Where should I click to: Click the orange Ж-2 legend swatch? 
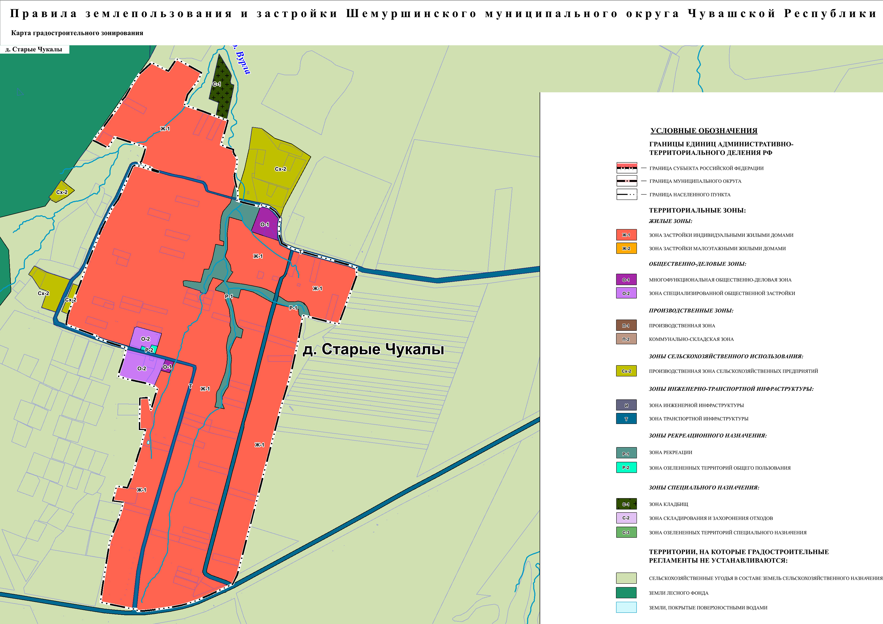pyautogui.click(x=626, y=248)
